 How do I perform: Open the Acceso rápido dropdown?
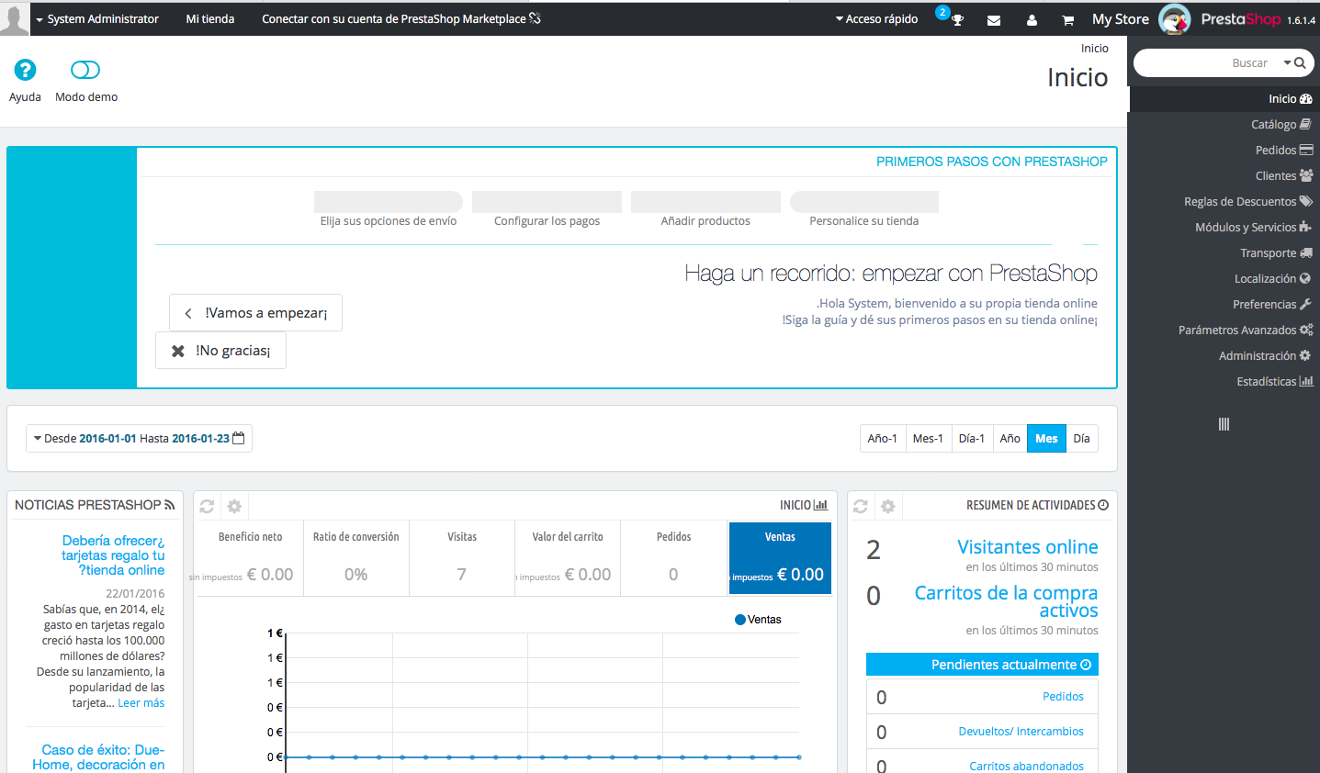click(876, 18)
